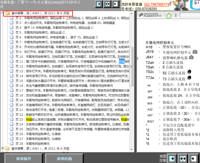Image resolution: width=200 pixels, height=163 pixels.
Task: Click bottom expand-left view control button
Action: pos(194,159)
